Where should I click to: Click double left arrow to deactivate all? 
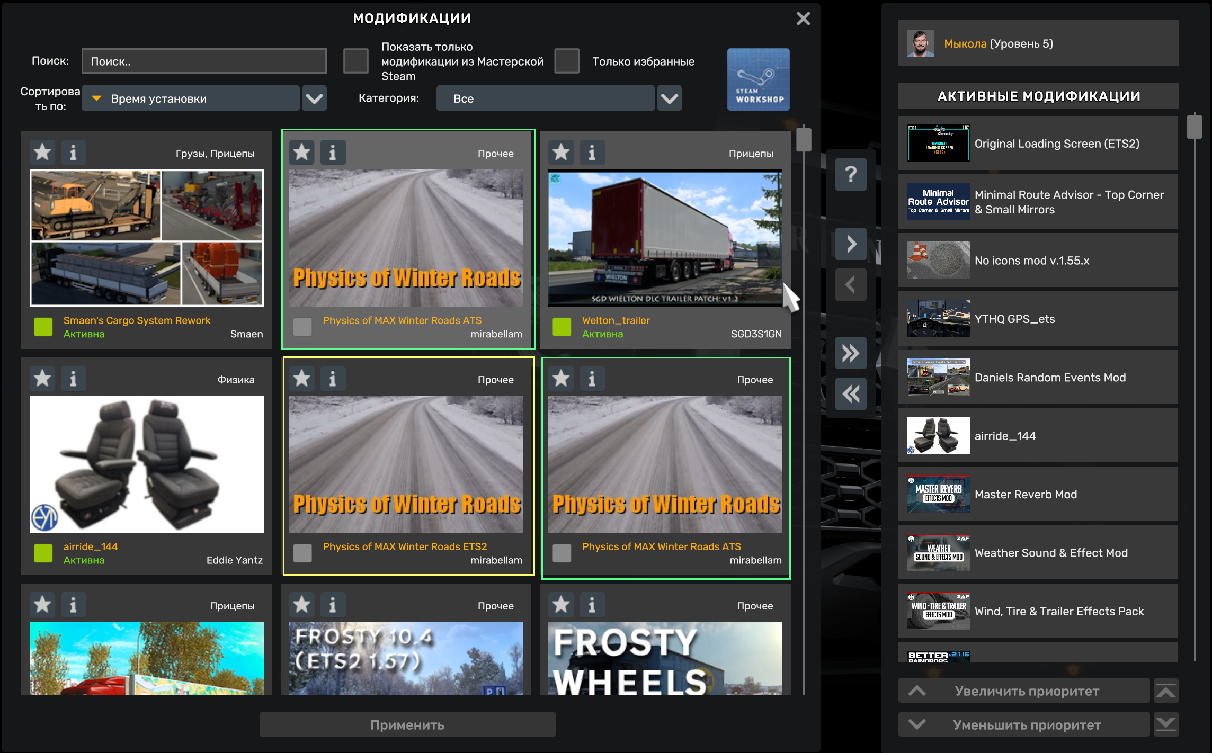tap(851, 394)
